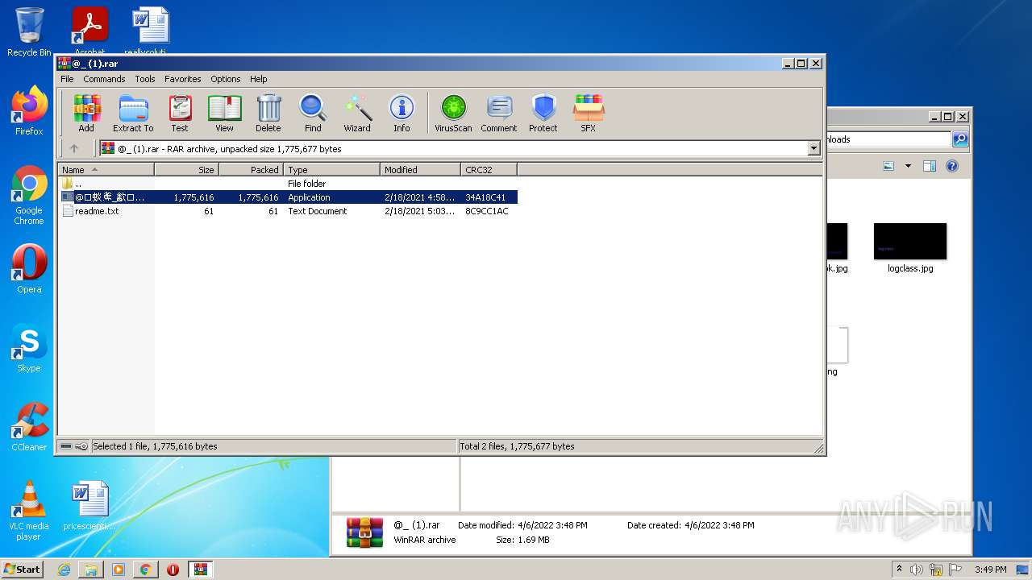The width and height of the screenshot is (1032, 580).
Task: Click the Extract To toolbar icon
Action: click(x=133, y=113)
